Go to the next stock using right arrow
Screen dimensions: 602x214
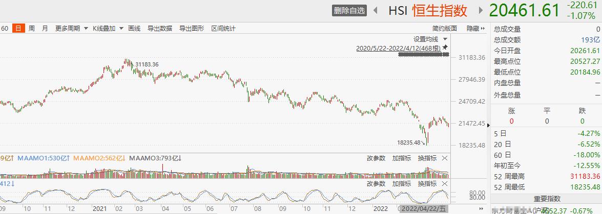[x=481, y=10]
